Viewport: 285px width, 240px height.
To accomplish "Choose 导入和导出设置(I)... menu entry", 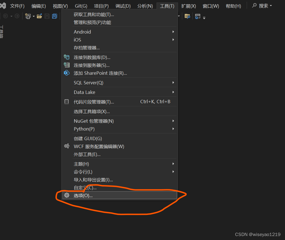I will pyautogui.click(x=119, y=180).
